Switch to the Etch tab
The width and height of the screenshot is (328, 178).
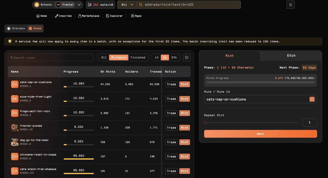pos(291,56)
